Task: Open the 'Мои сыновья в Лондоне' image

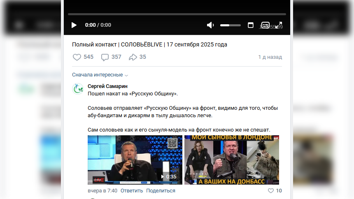Action: tap(232, 160)
